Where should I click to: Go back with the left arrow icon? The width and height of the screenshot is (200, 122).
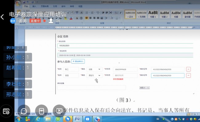click(x=2, y=17)
